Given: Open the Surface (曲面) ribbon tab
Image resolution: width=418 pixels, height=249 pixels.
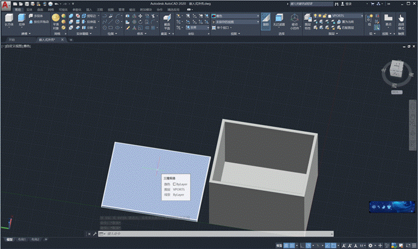Looking at the screenshot, I should [x=40, y=10].
